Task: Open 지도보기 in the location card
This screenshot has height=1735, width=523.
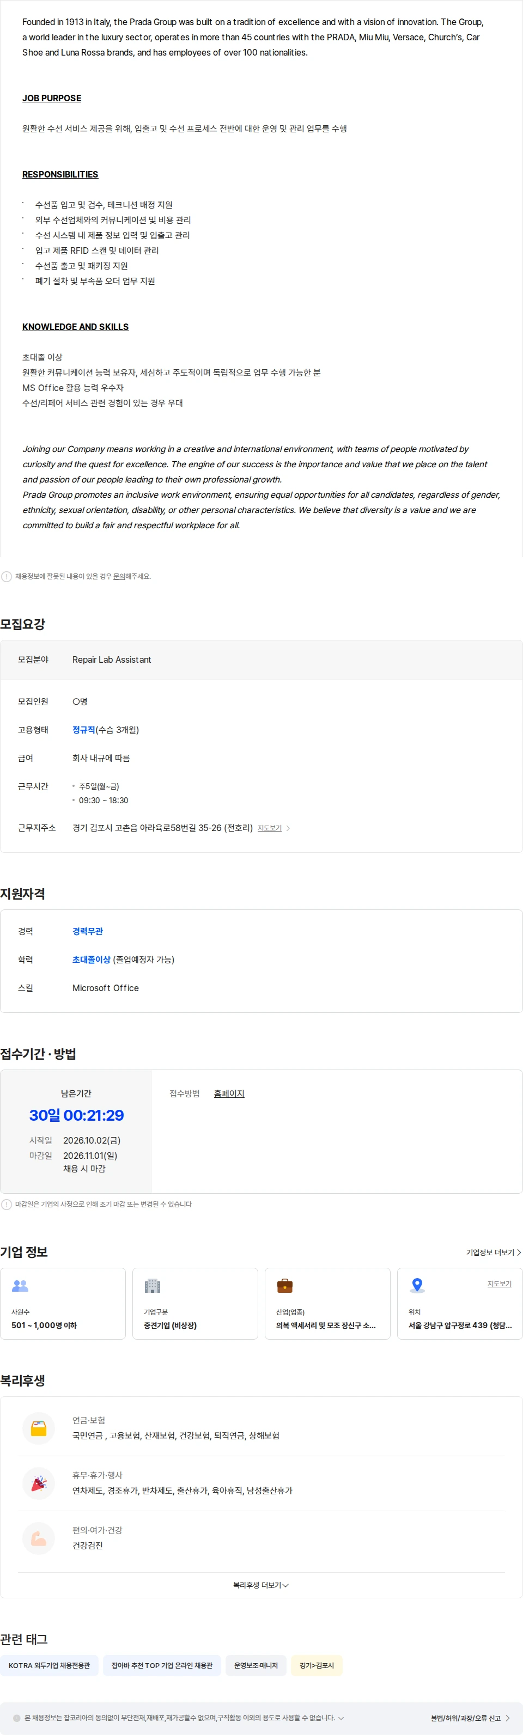Action: pos(500,1284)
